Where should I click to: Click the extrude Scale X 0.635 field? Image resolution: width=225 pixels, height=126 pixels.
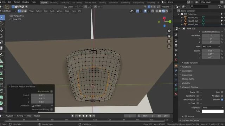[x=42, y=95]
